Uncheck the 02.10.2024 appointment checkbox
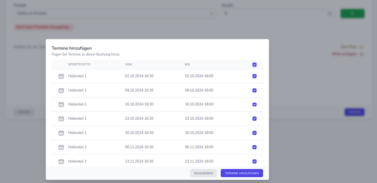 coord(254,76)
